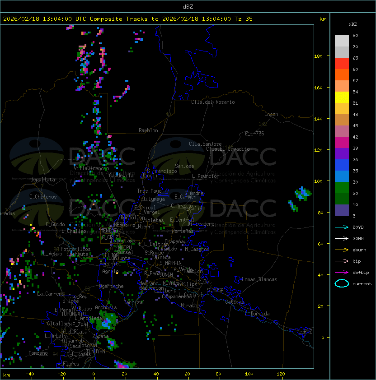Click the 'TUNUYAN' map label
Viewport: 376px width, 380px height.
(96, 352)
